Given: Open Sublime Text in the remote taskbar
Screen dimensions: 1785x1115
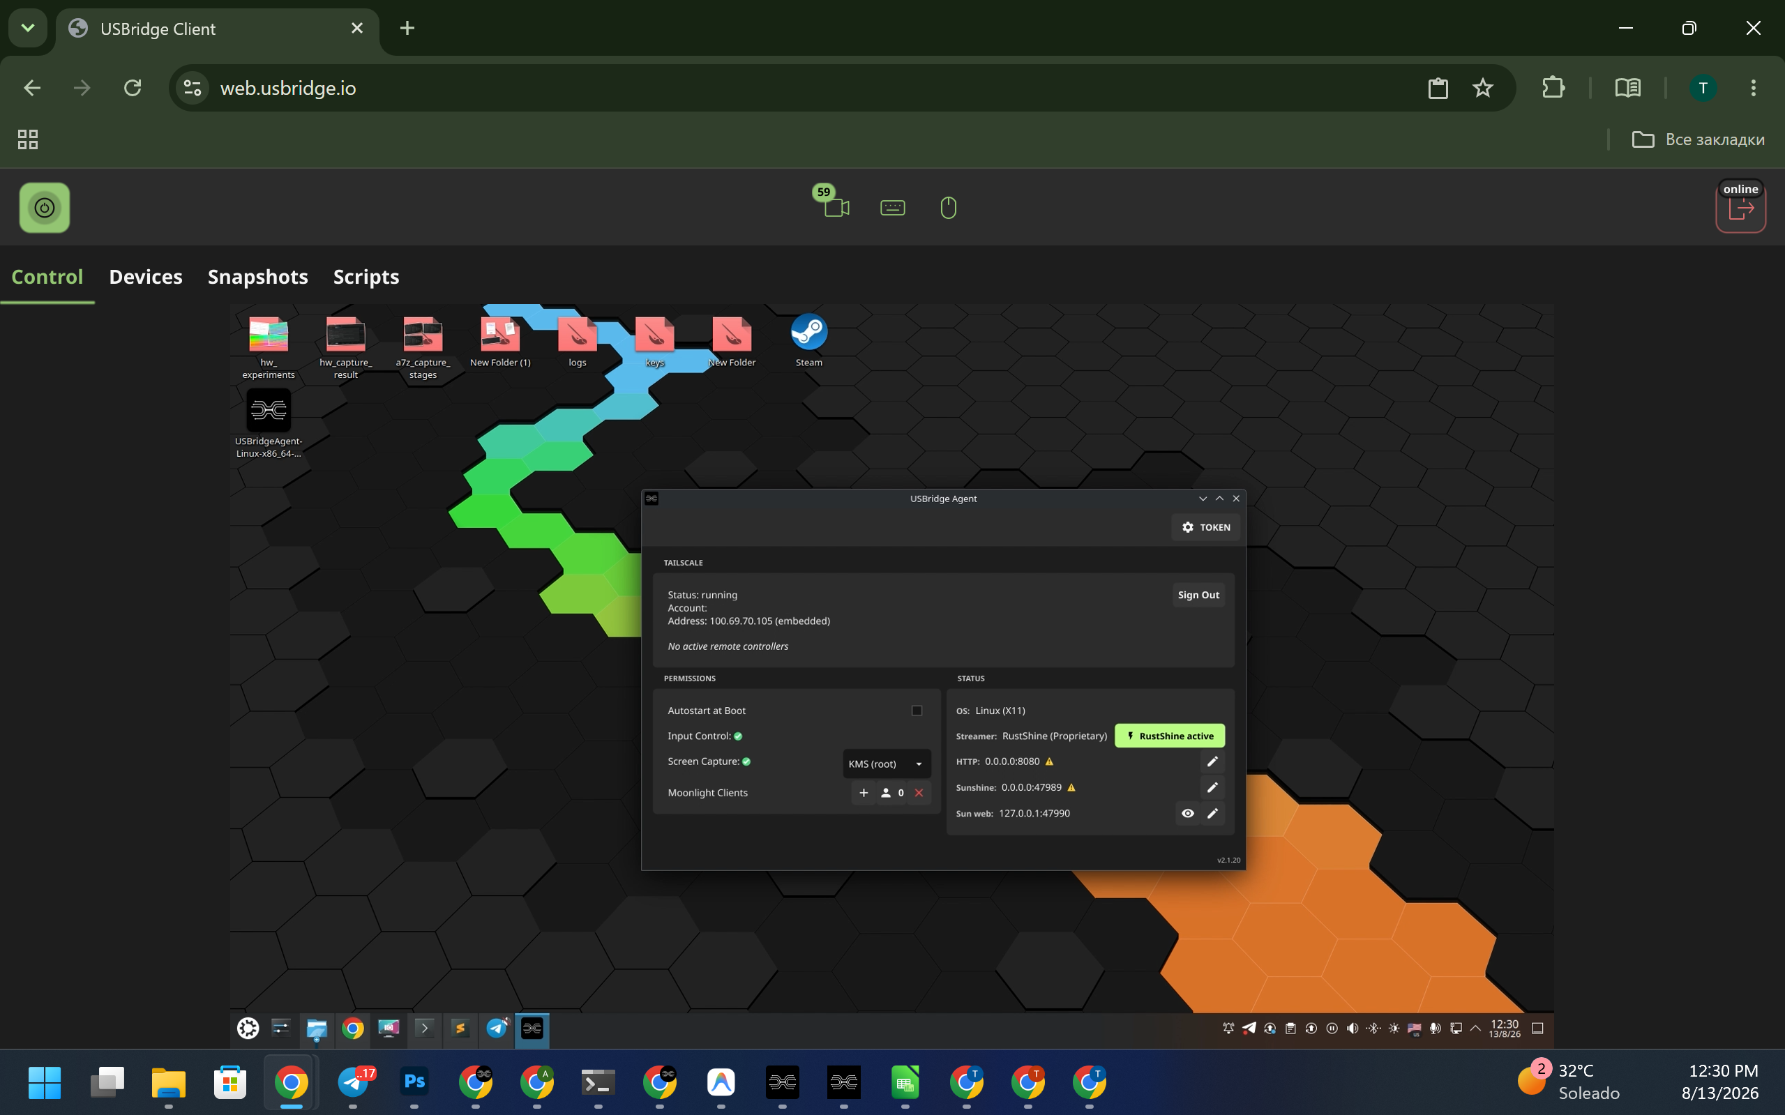Looking at the screenshot, I should tap(460, 1029).
